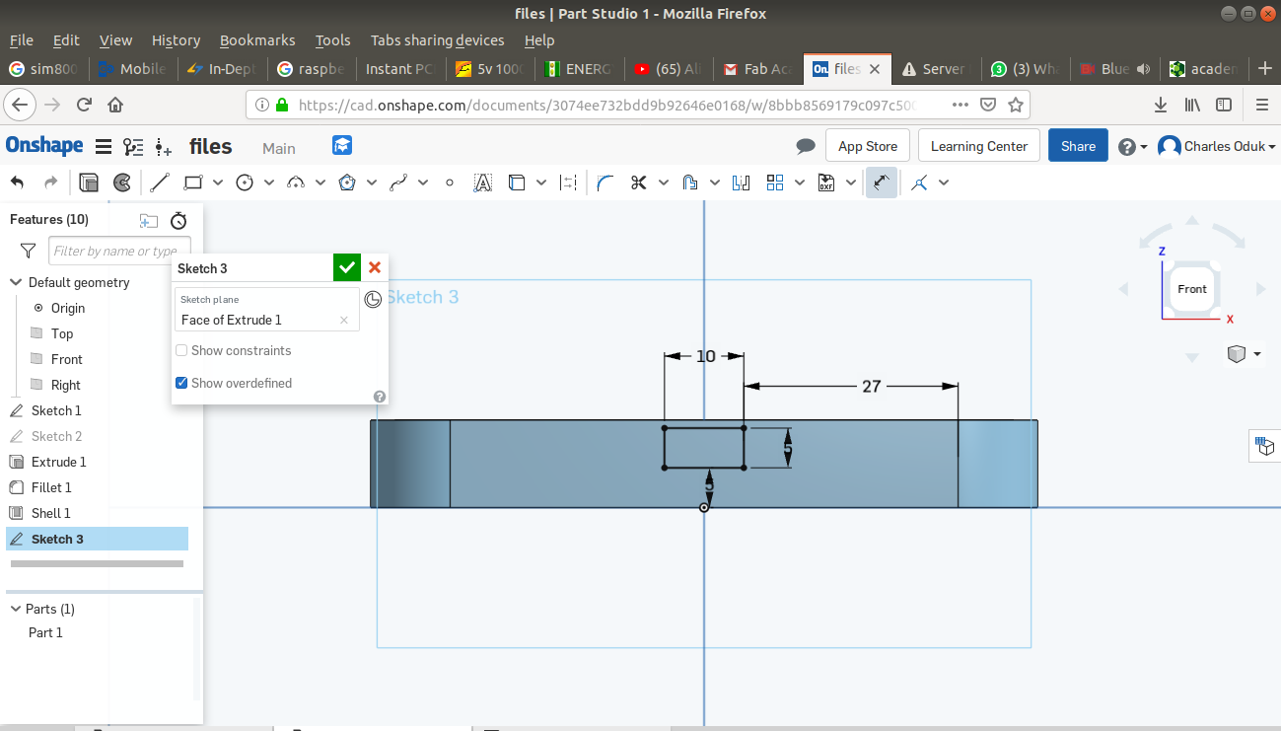Open the Sketch 3 dialog help icon
Screen dimensions: 1281x731
pos(380,397)
